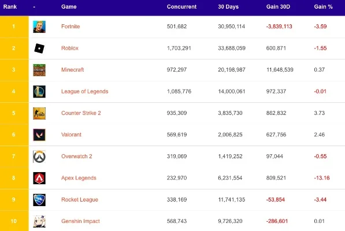Viewport: 345px width, 231px height.
Task: Select the League of Legends icon
Action: click(39, 91)
